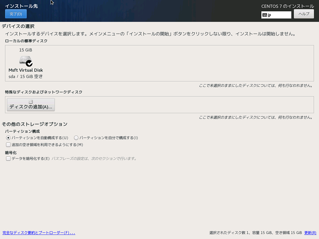Select パーティションを自分で構成する(I) radio button
Screen dimensions: 319x239
tap(76, 138)
